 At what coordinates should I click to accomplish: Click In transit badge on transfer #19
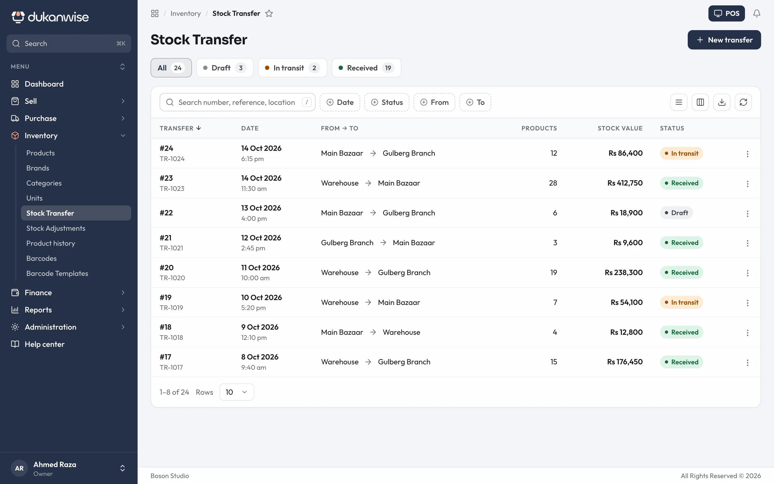pos(681,302)
